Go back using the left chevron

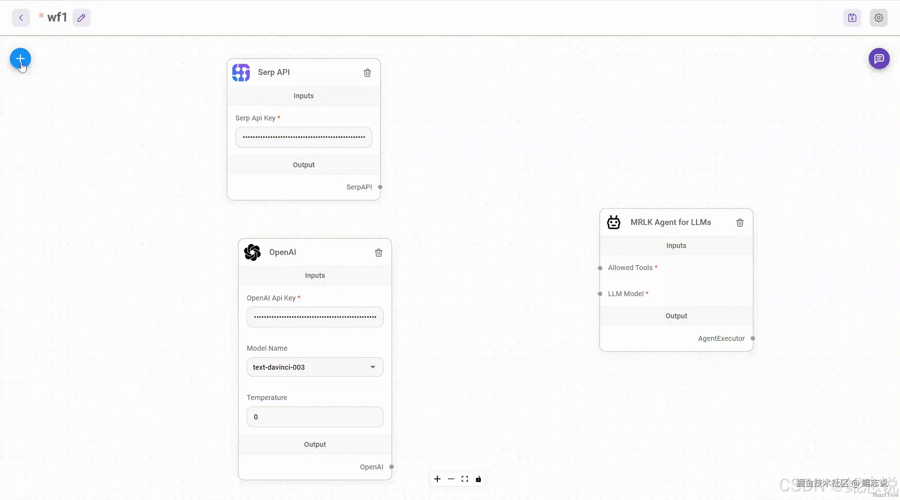21,18
